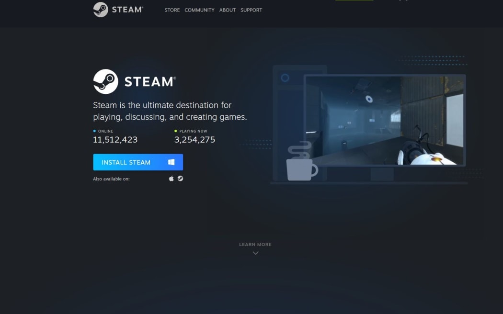This screenshot has height=314, width=503.
Task: Click the tagline "Steam is the ultimate destination"
Action: (x=170, y=111)
